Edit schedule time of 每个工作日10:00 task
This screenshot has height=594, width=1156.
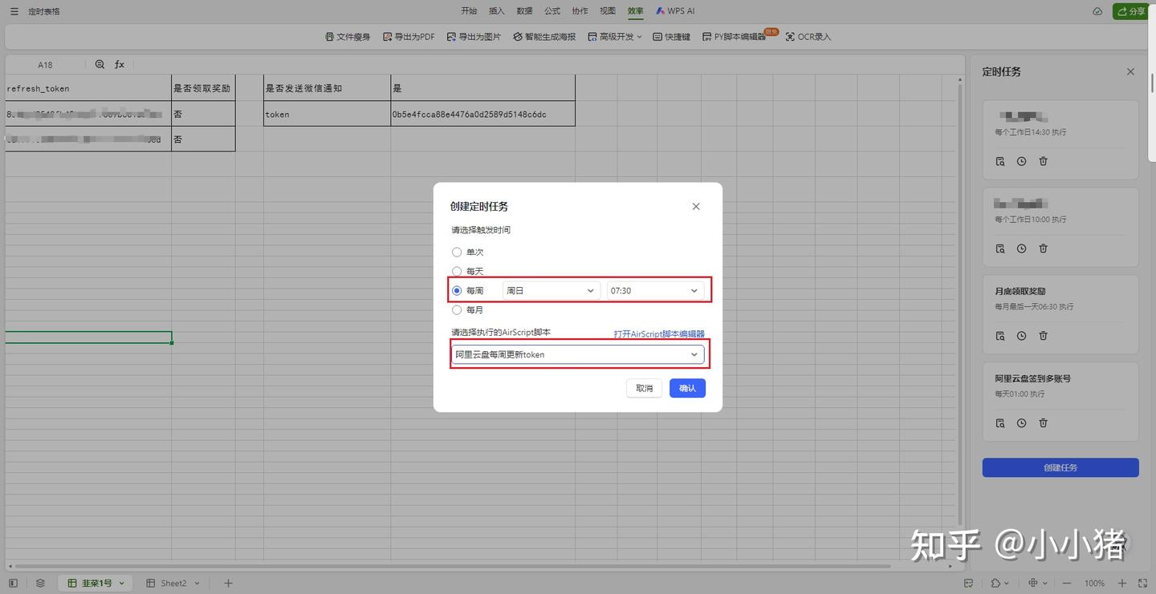[x=1021, y=249]
